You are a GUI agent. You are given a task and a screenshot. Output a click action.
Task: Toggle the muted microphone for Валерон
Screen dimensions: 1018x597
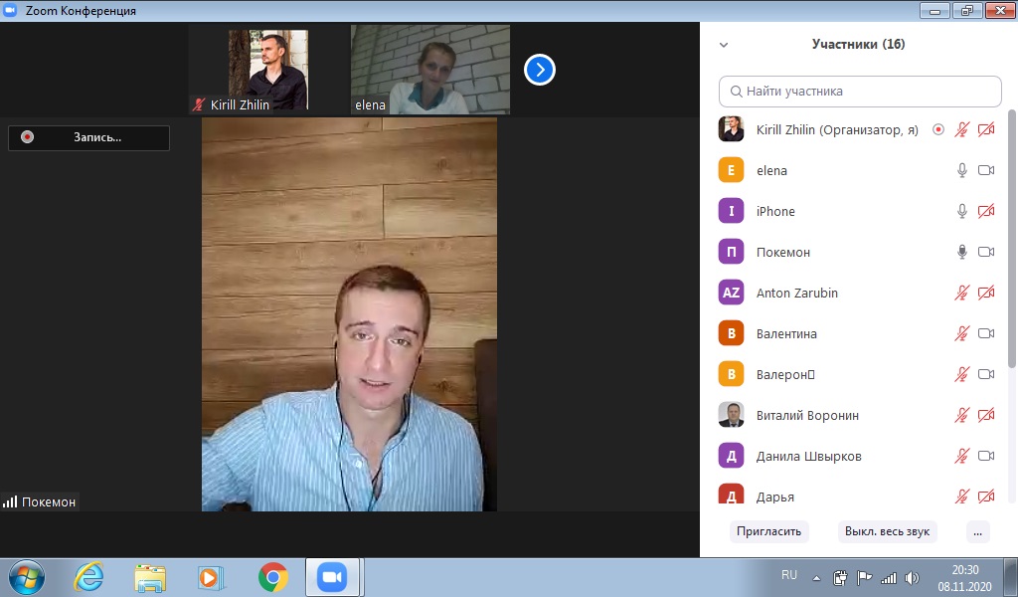click(961, 374)
